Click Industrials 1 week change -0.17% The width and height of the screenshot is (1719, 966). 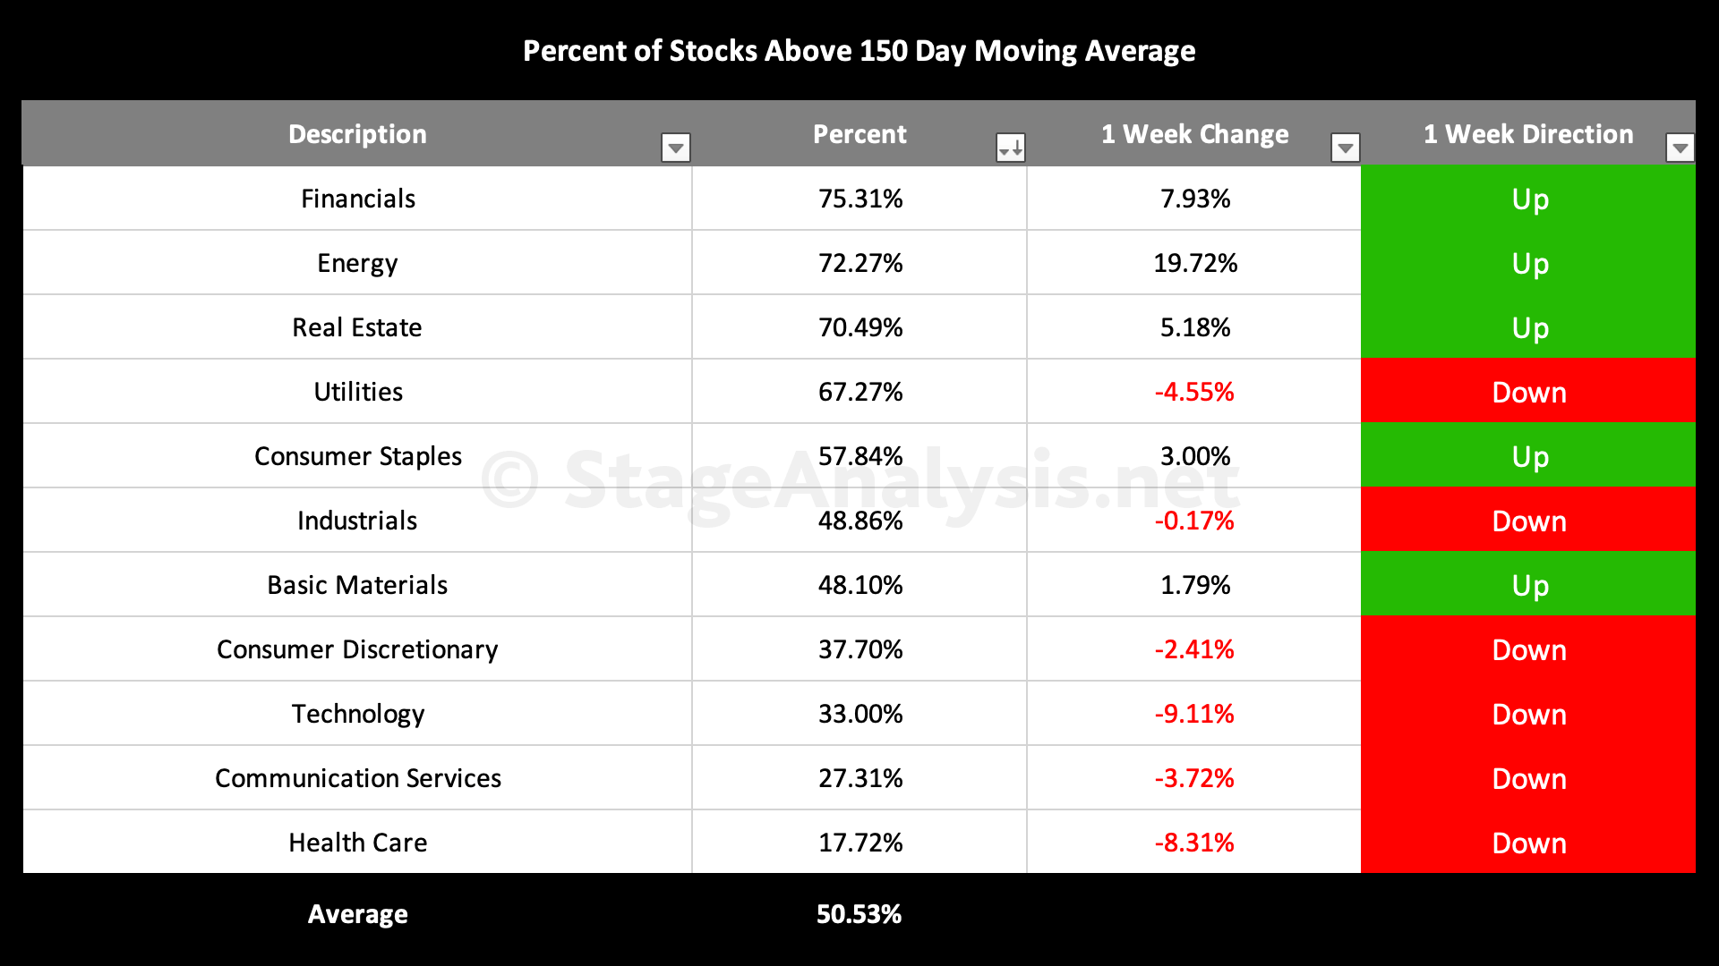[1193, 521]
